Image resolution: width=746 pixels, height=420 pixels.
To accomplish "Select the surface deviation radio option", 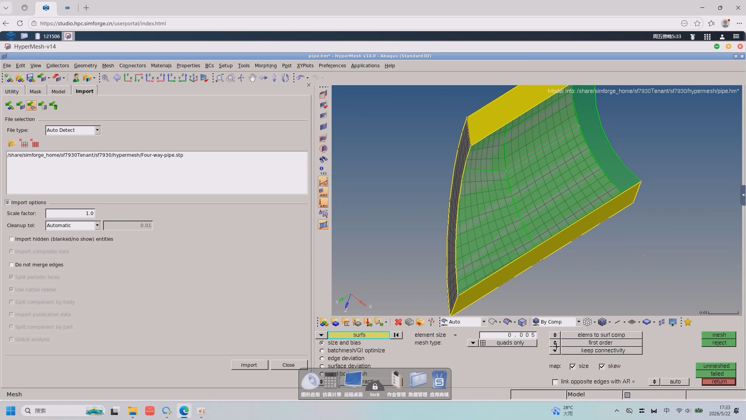I will pyautogui.click(x=322, y=366).
